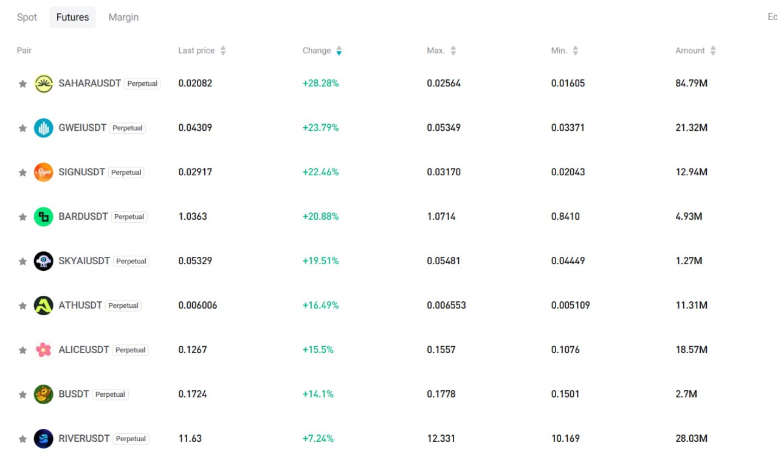Switch to the Spot tab
The height and width of the screenshot is (454, 778).
(27, 17)
